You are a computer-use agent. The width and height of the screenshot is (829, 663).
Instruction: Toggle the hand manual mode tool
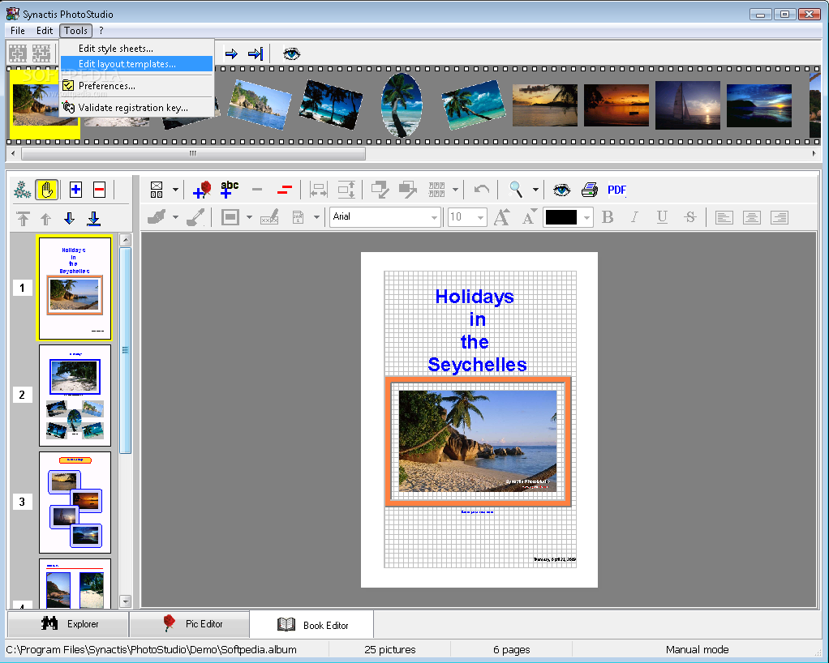(x=46, y=190)
